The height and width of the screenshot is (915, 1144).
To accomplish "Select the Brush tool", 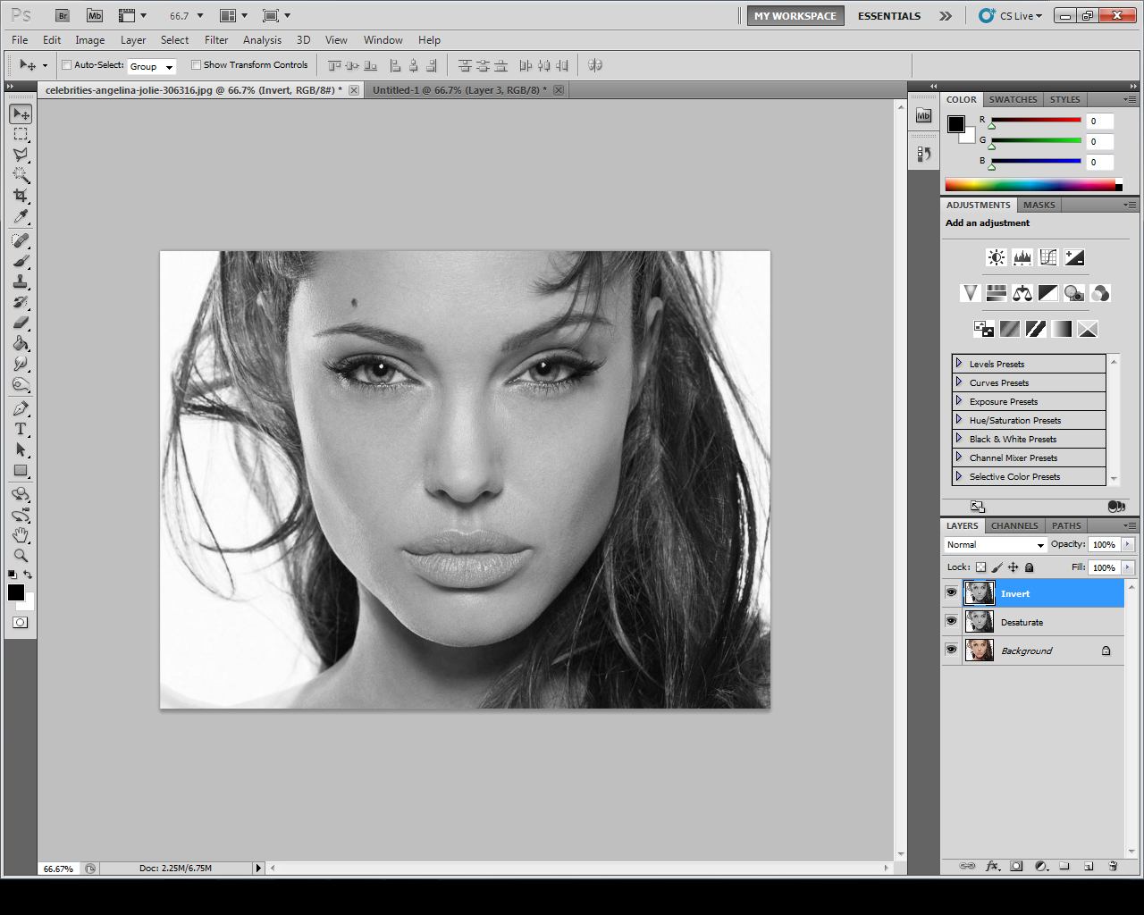I will pyautogui.click(x=20, y=261).
